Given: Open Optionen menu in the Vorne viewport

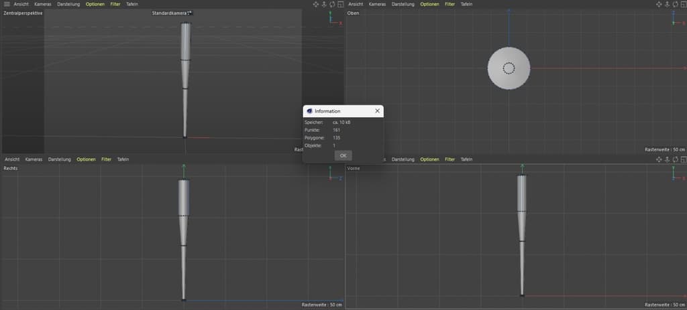Looking at the screenshot, I should coord(429,159).
